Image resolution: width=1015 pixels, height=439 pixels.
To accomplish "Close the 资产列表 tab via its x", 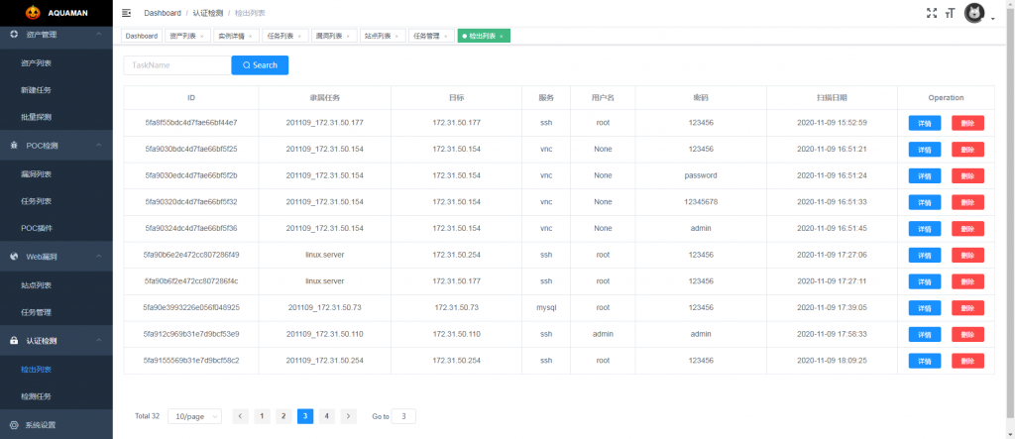I will point(202,37).
